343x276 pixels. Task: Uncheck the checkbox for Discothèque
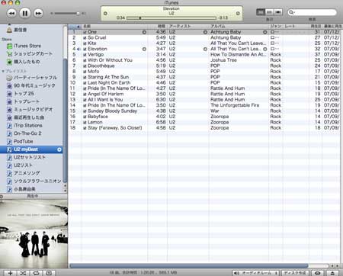click(85, 66)
